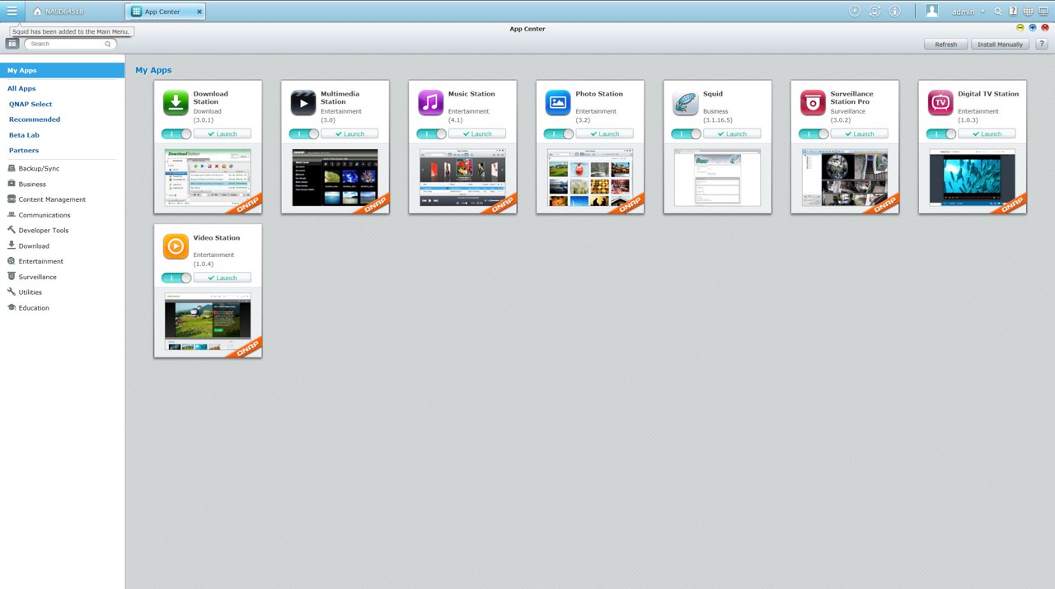The width and height of the screenshot is (1055, 589).
Task: Open the App Center question mark help button
Action: (x=1041, y=44)
